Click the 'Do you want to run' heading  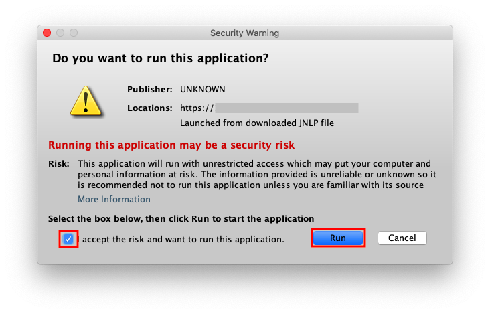coord(161,58)
